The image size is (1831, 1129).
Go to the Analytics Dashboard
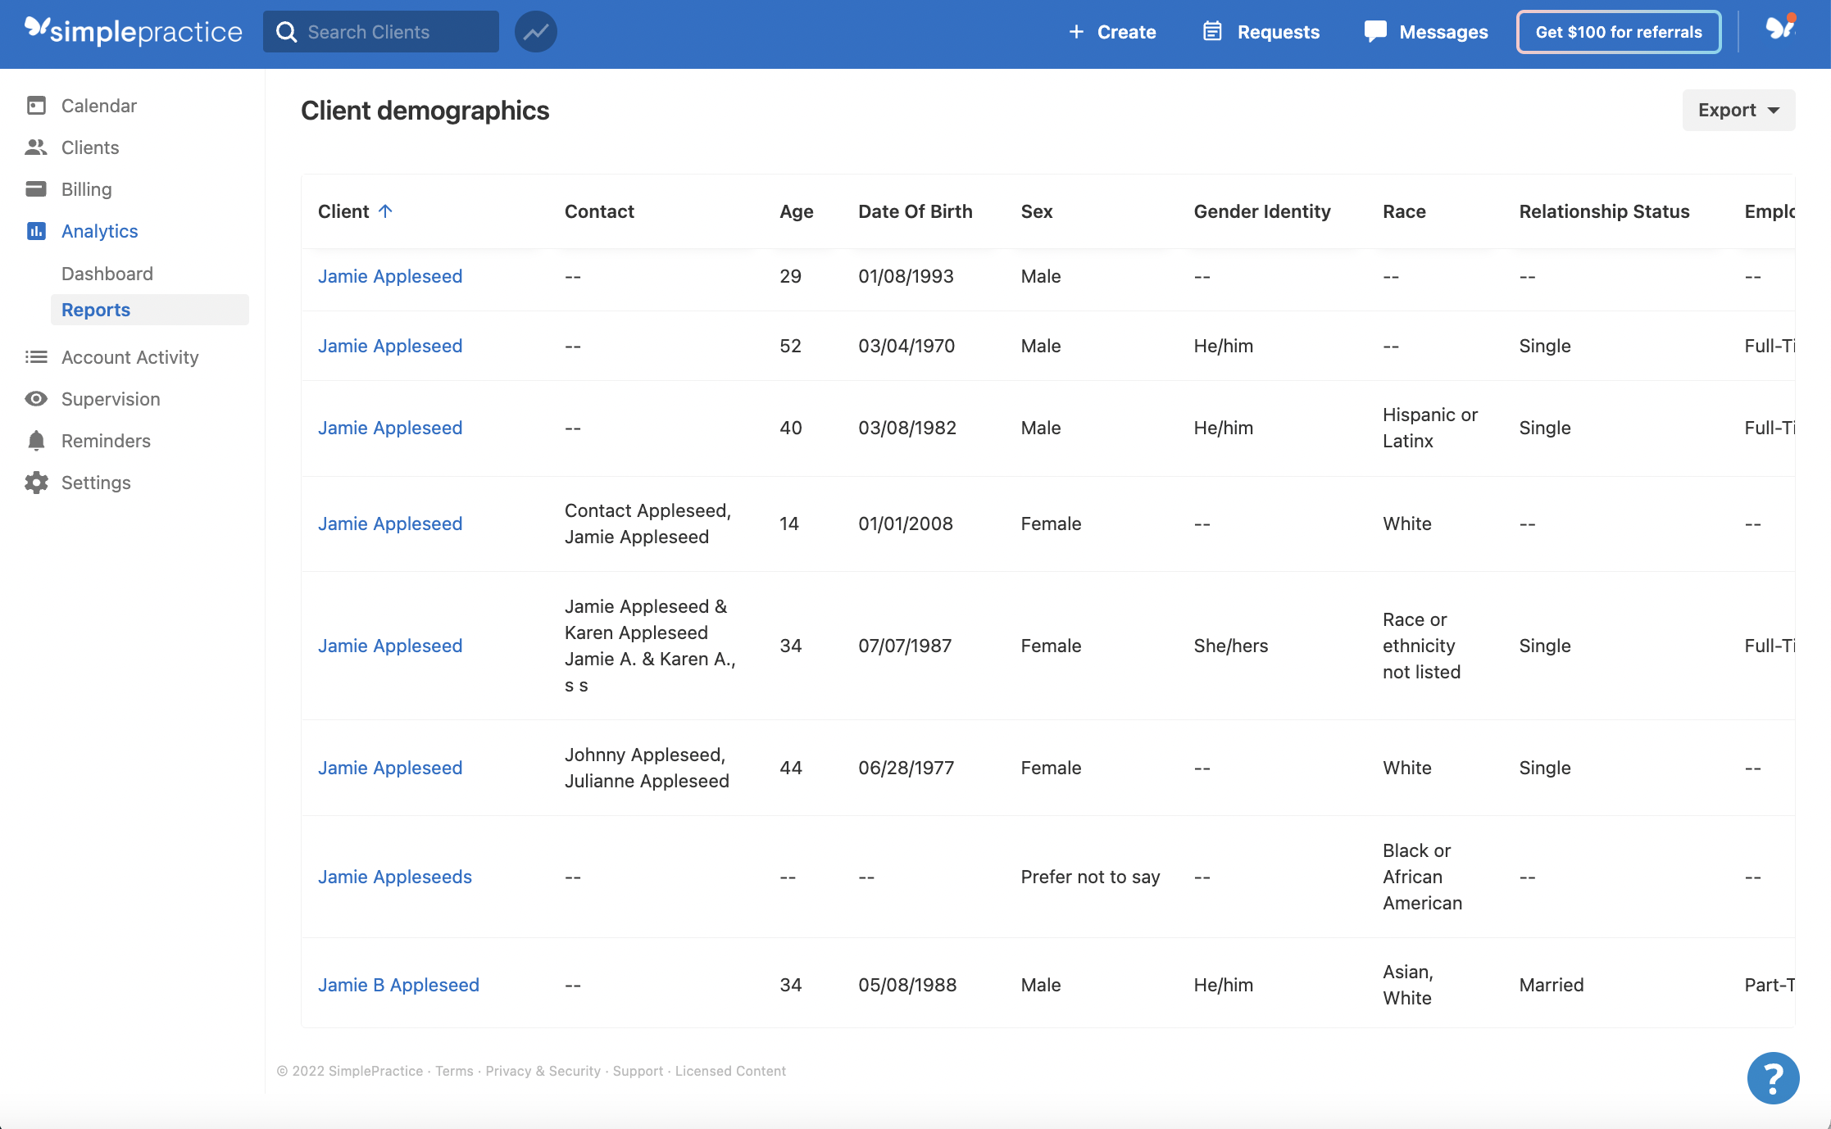coord(107,274)
